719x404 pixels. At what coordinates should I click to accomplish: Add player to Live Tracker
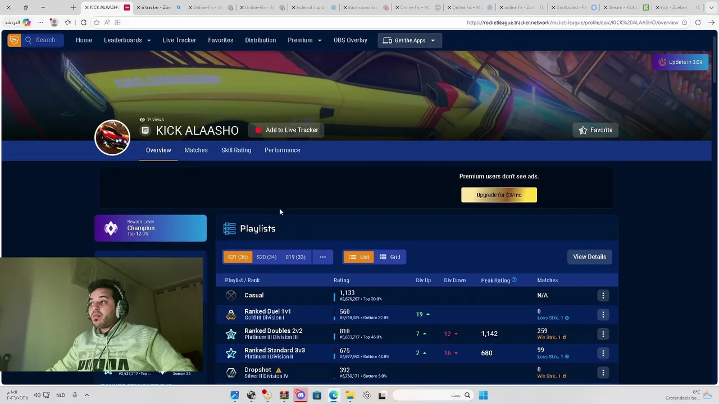[x=286, y=130]
